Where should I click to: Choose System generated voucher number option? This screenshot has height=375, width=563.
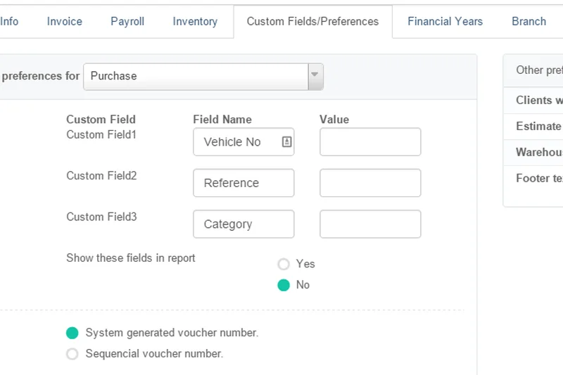click(x=72, y=333)
